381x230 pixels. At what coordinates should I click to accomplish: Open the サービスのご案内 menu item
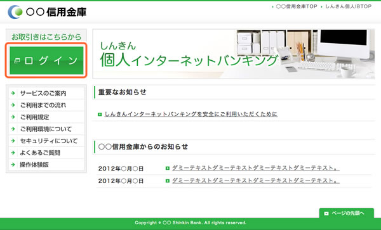coord(46,93)
